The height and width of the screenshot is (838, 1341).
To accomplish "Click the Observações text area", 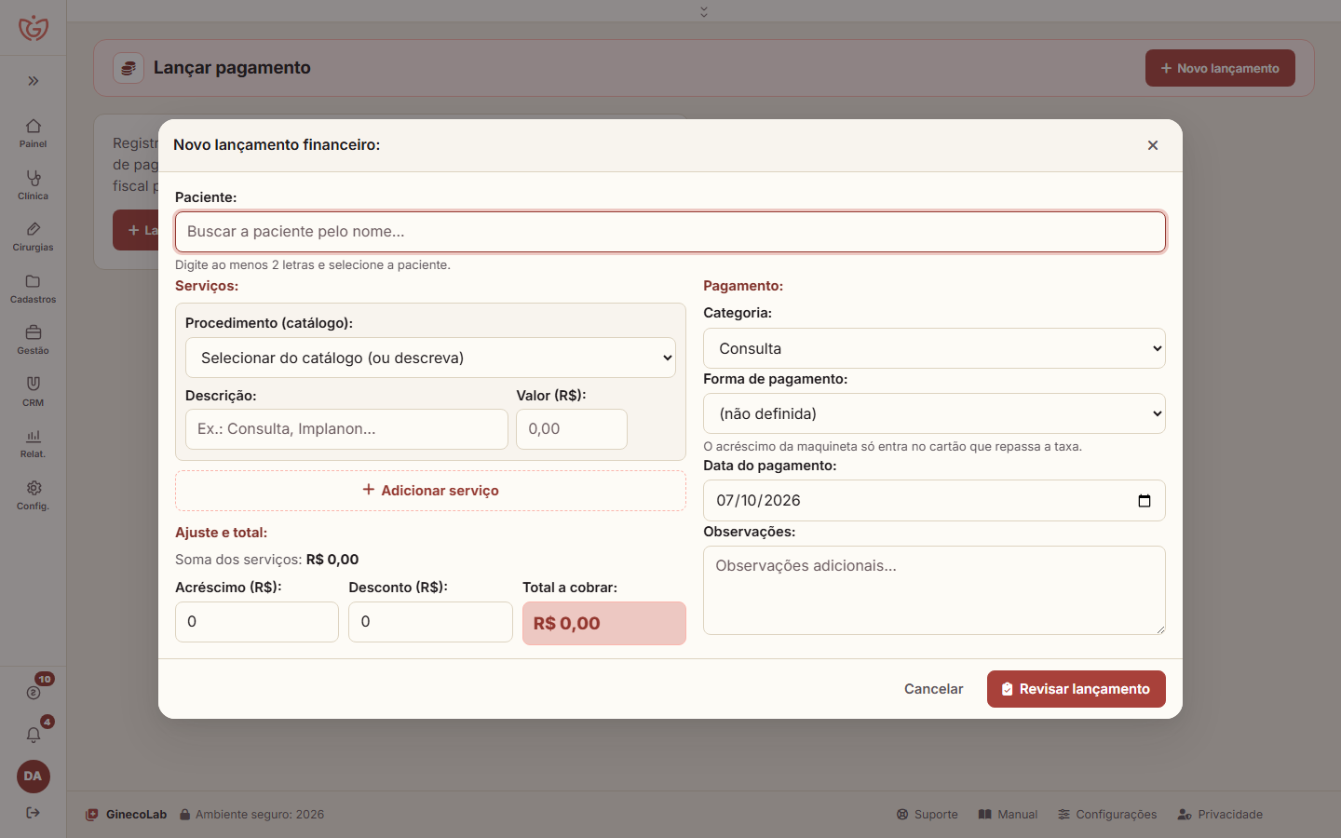I will coord(934,590).
